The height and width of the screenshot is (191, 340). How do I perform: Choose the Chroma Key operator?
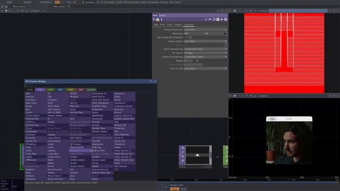point(36,125)
